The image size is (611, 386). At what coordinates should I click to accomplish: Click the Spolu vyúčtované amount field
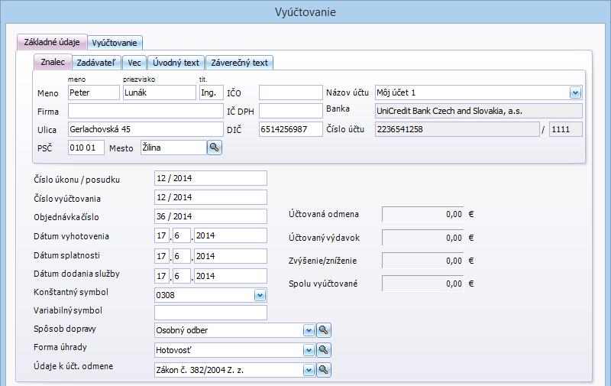coord(423,284)
